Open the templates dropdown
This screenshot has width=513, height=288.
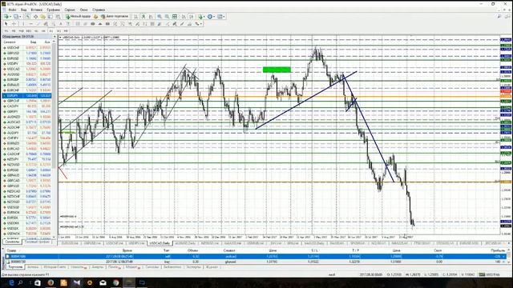coord(221,16)
